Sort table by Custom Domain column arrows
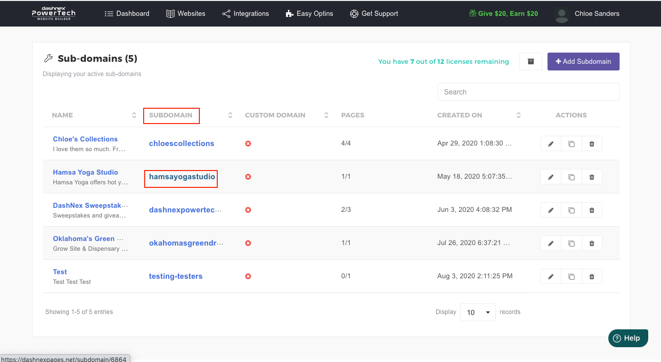661x362 pixels. pyautogui.click(x=326, y=115)
